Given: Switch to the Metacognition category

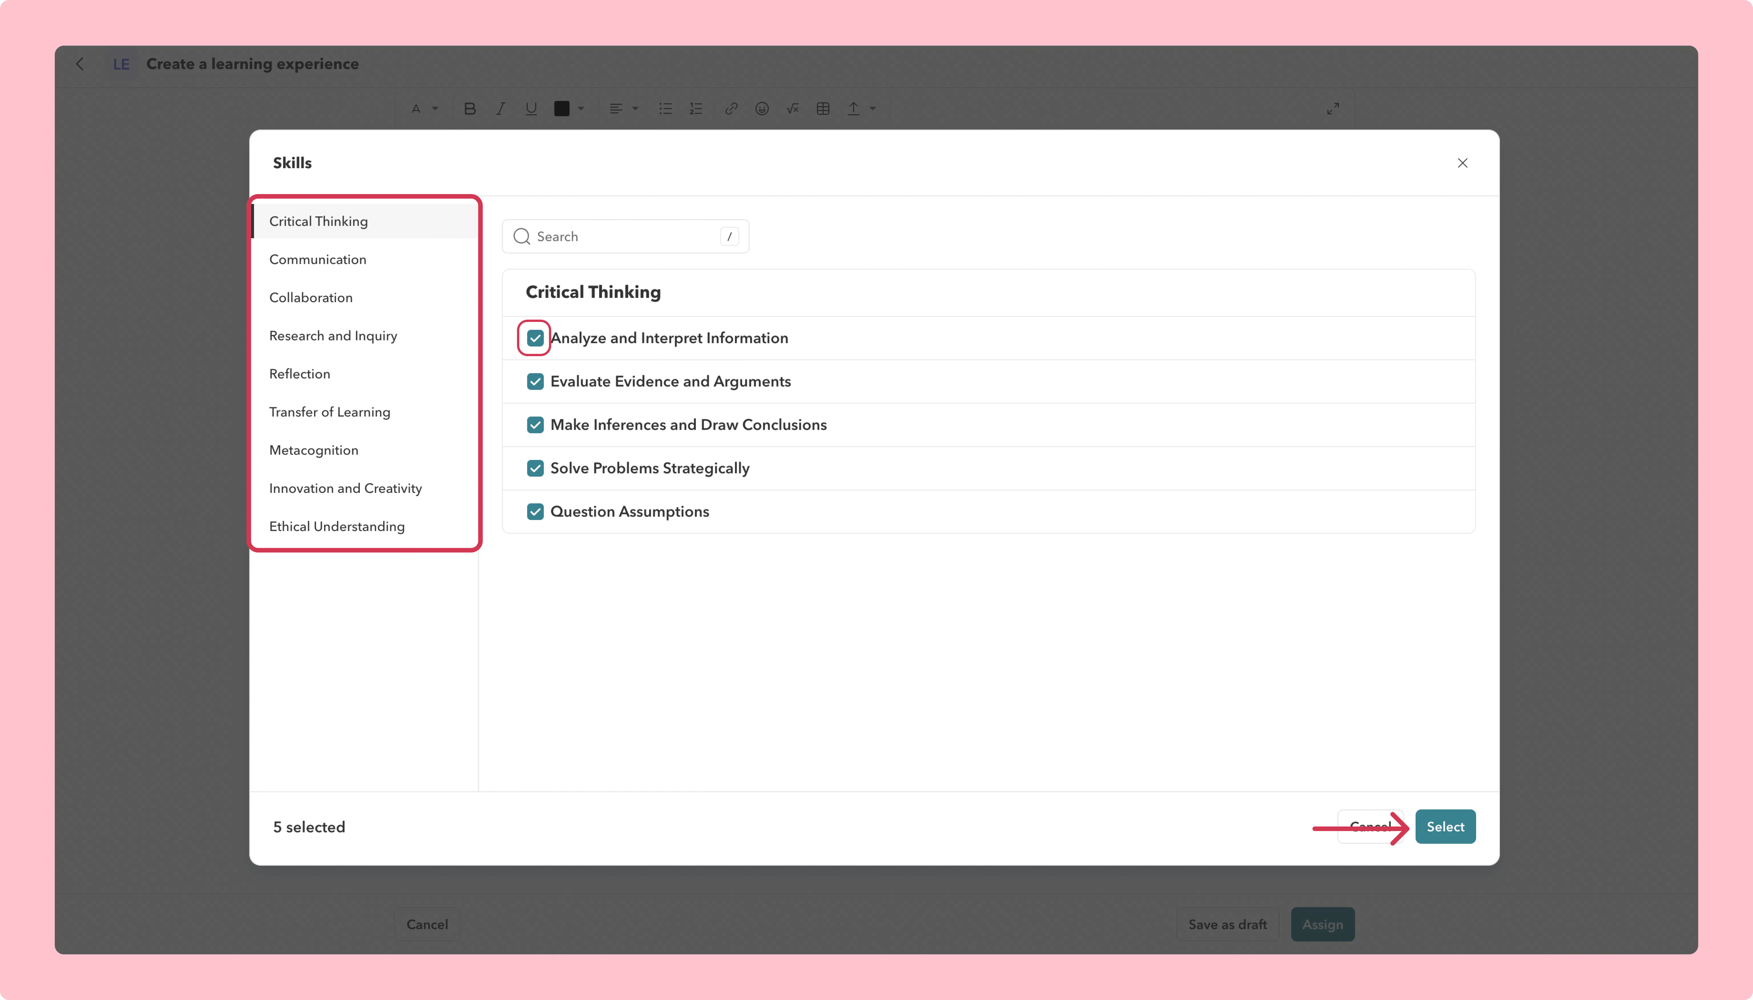Looking at the screenshot, I should (365, 450).
